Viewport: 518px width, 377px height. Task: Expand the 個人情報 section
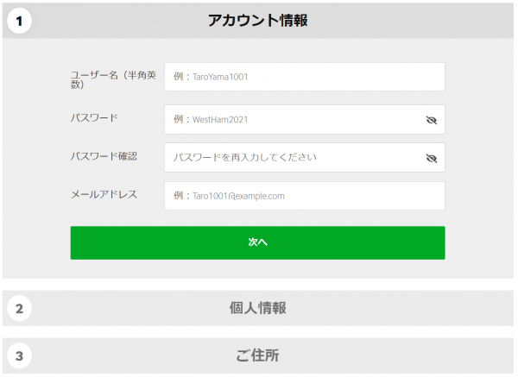pos(257,308)
